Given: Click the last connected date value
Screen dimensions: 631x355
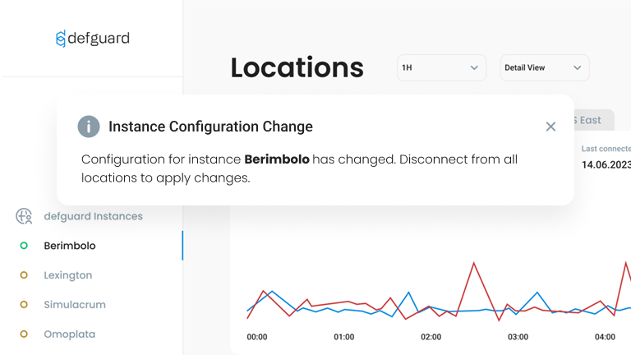Looking at the screenshot, I should [x=606, y=164].
